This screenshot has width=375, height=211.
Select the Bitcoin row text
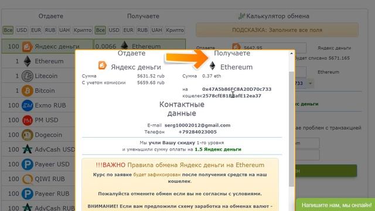[x=45, y=91]
